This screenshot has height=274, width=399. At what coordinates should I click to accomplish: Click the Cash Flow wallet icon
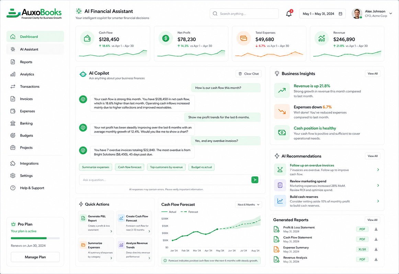pos(87,38)
